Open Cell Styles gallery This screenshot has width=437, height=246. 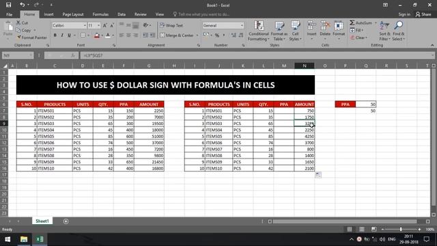point(295,31)
